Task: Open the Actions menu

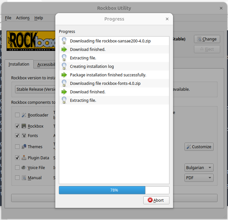Action: 23,18
